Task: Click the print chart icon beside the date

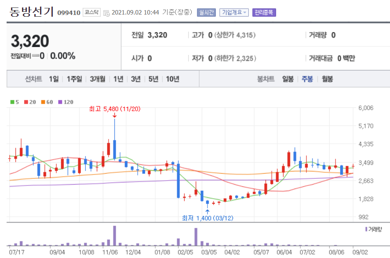Action: coord(106,13)
